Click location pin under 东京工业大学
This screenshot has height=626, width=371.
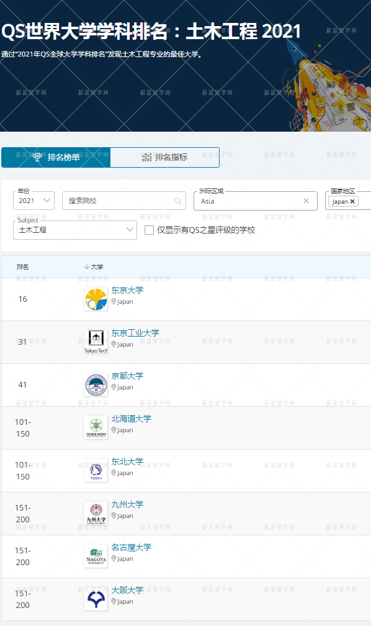(114, 344)
